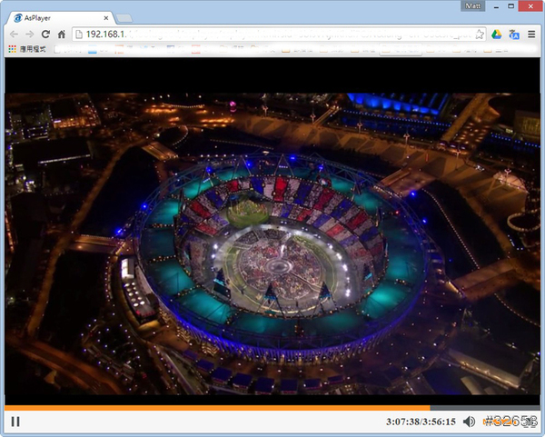Click the 3:07:38/3:56:15 time display
This screenshot has width=545, height=437.
pos(419,422)
